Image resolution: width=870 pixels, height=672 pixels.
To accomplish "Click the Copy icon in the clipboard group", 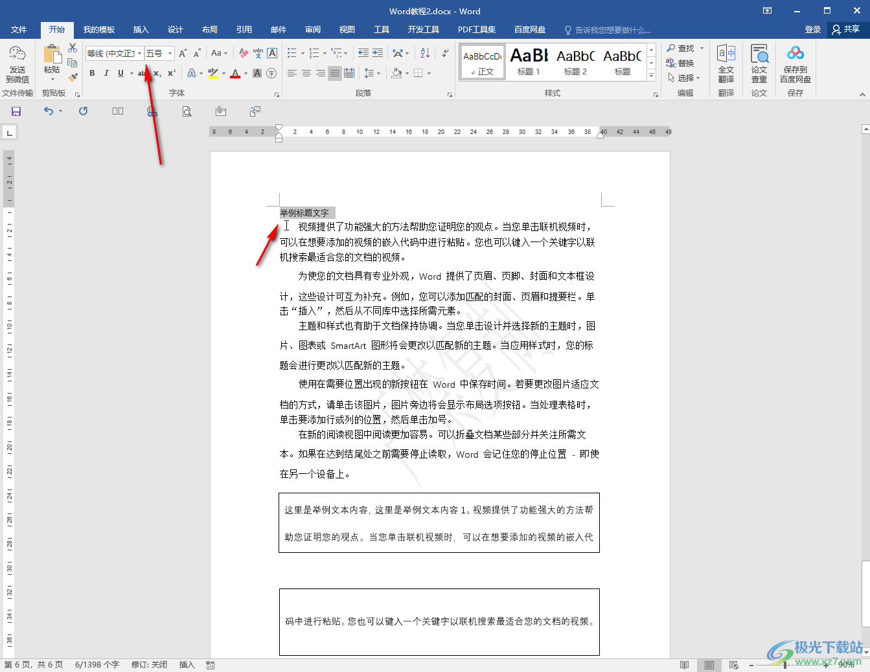I will coord(73,63).
